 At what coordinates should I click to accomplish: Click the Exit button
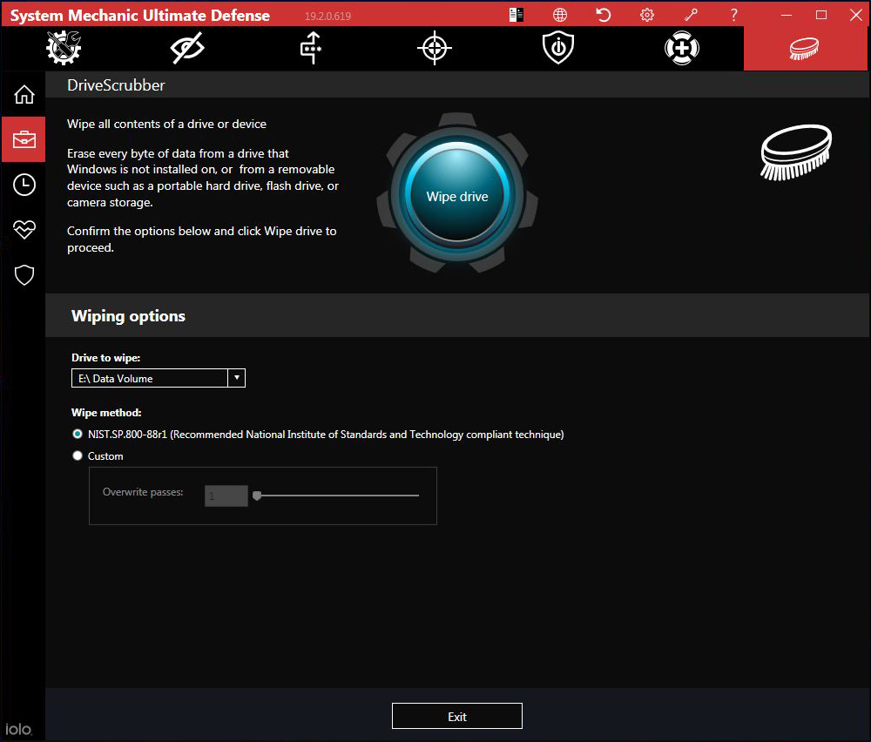pyautogui.click(x=457, y=716)
